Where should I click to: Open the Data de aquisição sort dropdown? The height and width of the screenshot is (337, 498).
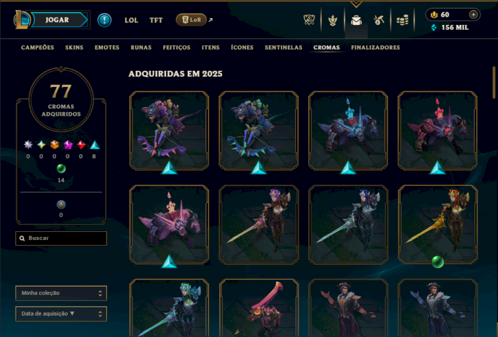(x=61, y=314)
